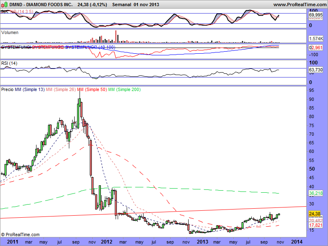Click the green 36,218 moving average value
This screenshot has height=246, width=328.
click(316, 193)
